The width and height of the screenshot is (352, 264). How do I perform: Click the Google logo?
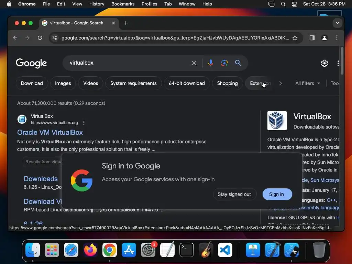[x=31, y=63]
